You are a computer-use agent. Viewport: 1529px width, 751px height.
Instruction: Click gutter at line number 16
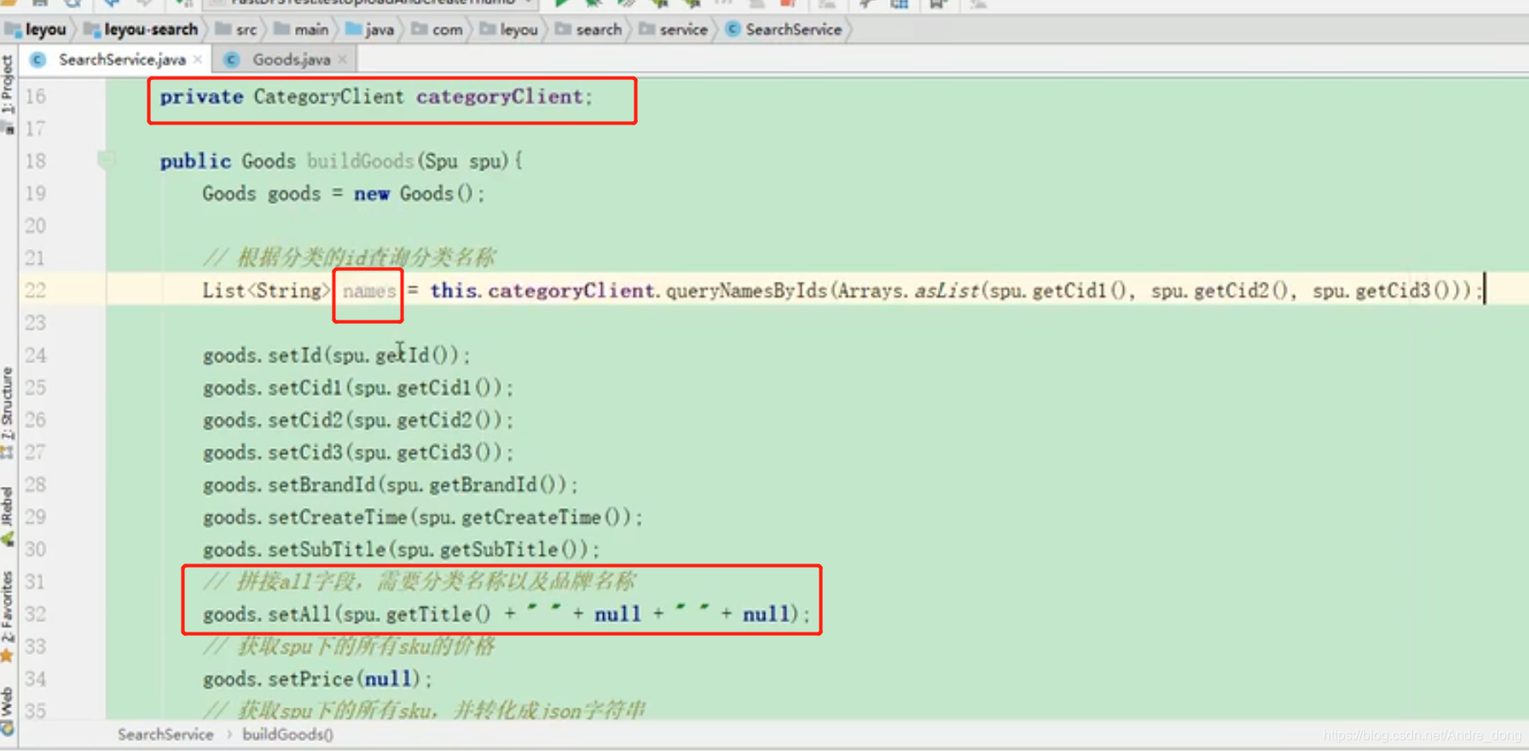36,96
